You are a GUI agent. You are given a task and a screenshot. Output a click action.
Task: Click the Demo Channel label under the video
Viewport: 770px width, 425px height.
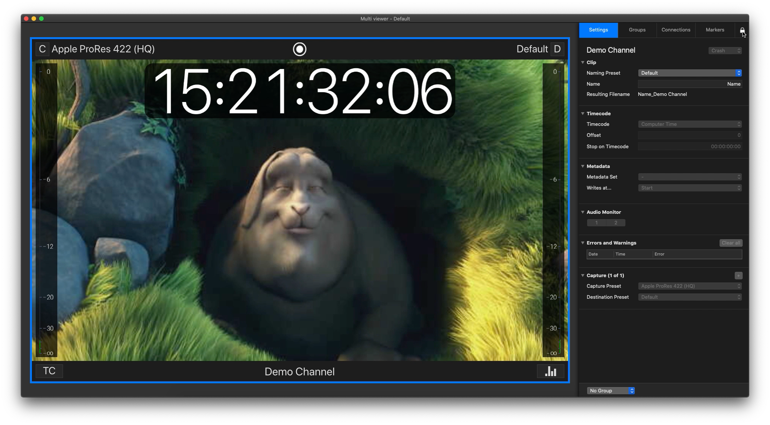coord(299,372)
